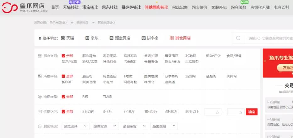The width and height of the screenshot is (293, 138).
Task: Click 鱼爪网店转让 breadcrumb link
Action: 58,23
